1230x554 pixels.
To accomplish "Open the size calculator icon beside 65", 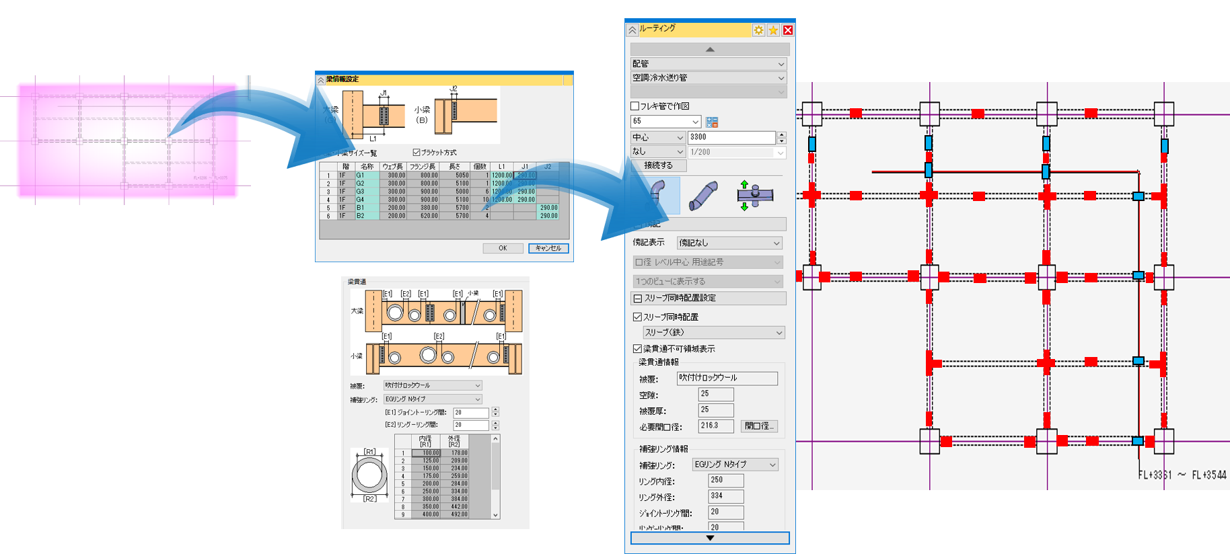I will click(712, 122).
